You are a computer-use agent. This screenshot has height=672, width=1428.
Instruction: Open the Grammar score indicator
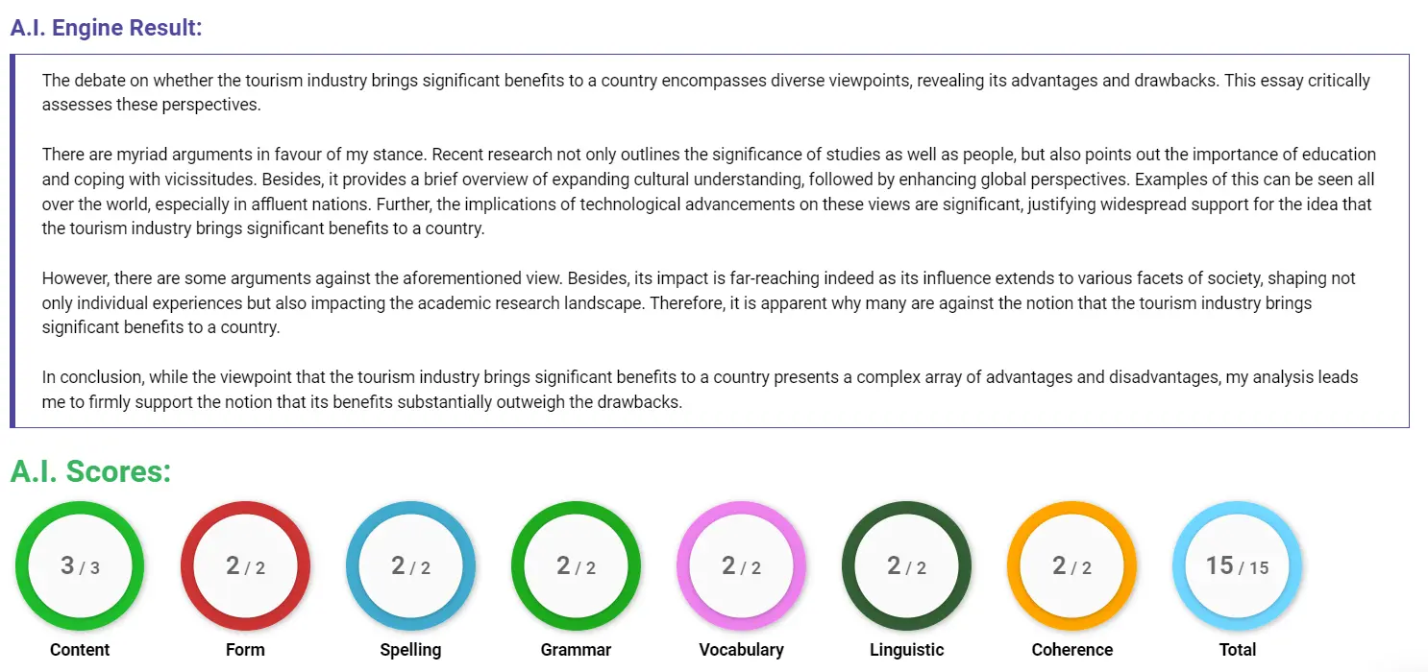[x=576, y=565]
